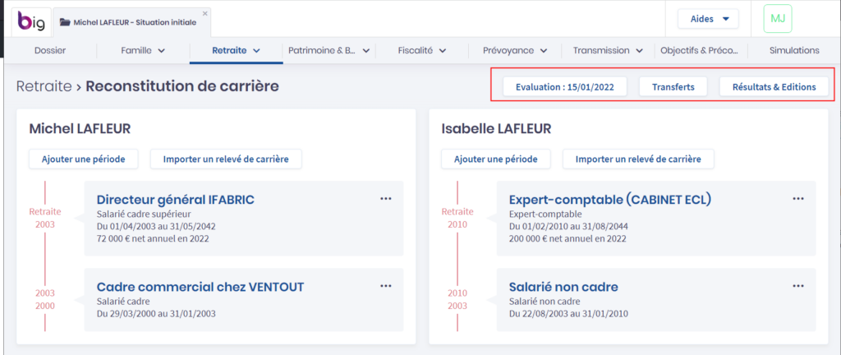Open options menu for Expert-comptable CABINET ECL
The image size is (841, 355).
(x=797, y=199)
